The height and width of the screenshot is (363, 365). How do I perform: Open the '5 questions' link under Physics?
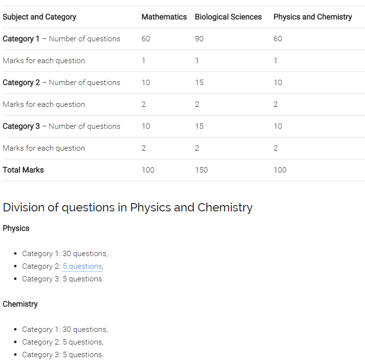[82, 266]
